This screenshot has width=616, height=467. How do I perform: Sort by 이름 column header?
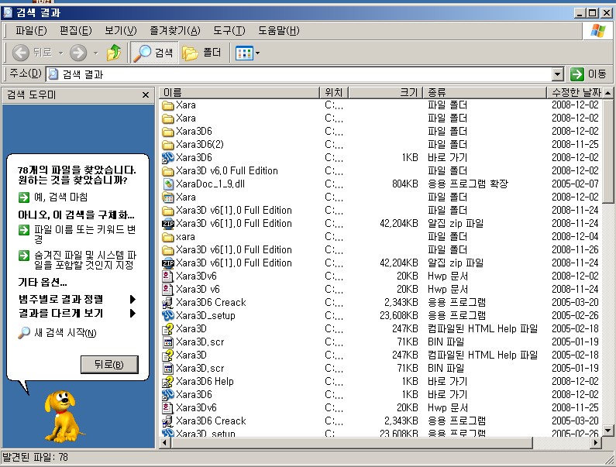[239, 92]
